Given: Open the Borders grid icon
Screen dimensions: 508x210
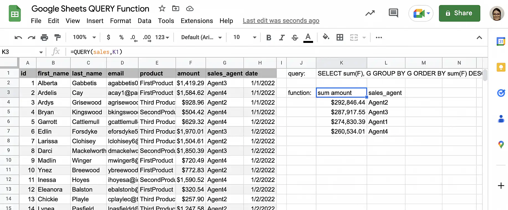Looking at the screenshot, I should (x=340, y=37).
